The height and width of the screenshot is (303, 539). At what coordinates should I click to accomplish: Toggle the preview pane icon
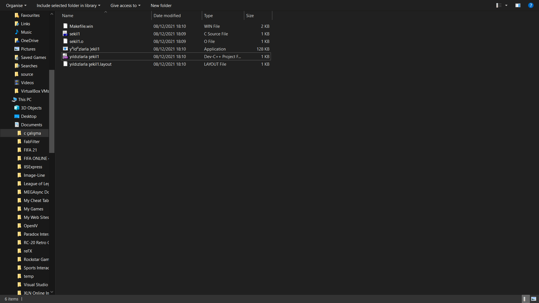[x=518, y=5]
